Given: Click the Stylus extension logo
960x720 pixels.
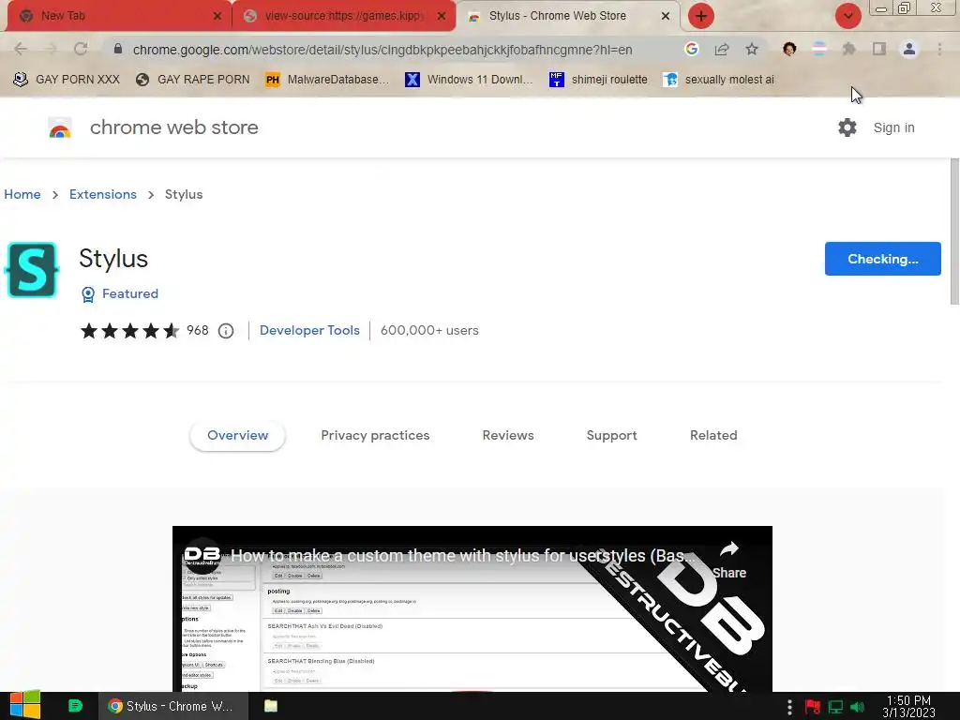Looking at the screenshot, I should pyautogui.click(x=32, y=269).
